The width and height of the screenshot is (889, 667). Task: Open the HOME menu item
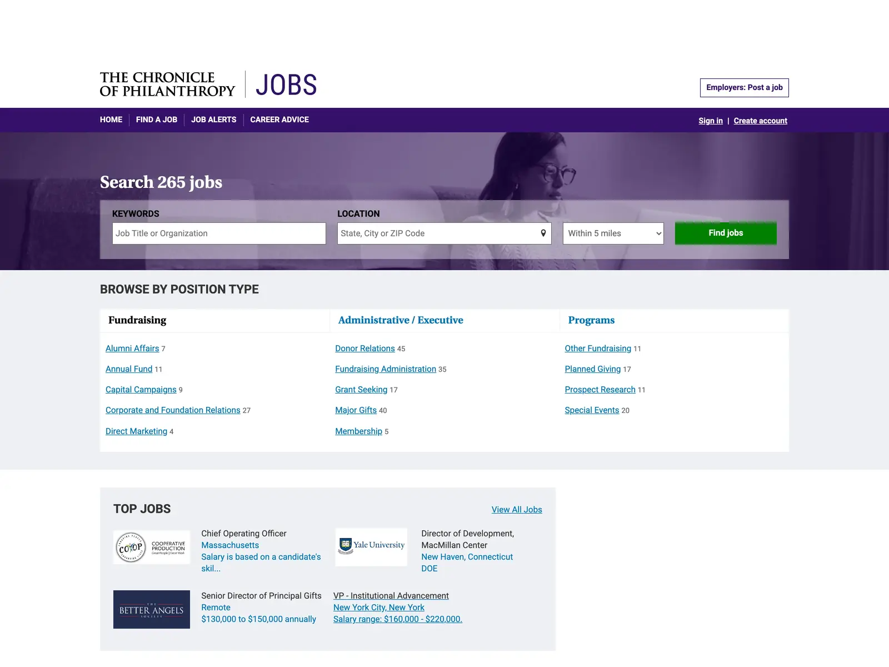pyautogui.click(x=111, y=120)
